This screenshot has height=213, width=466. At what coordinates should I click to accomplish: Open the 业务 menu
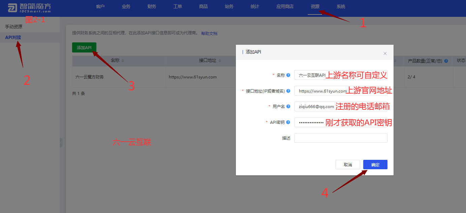click(126, 6)
